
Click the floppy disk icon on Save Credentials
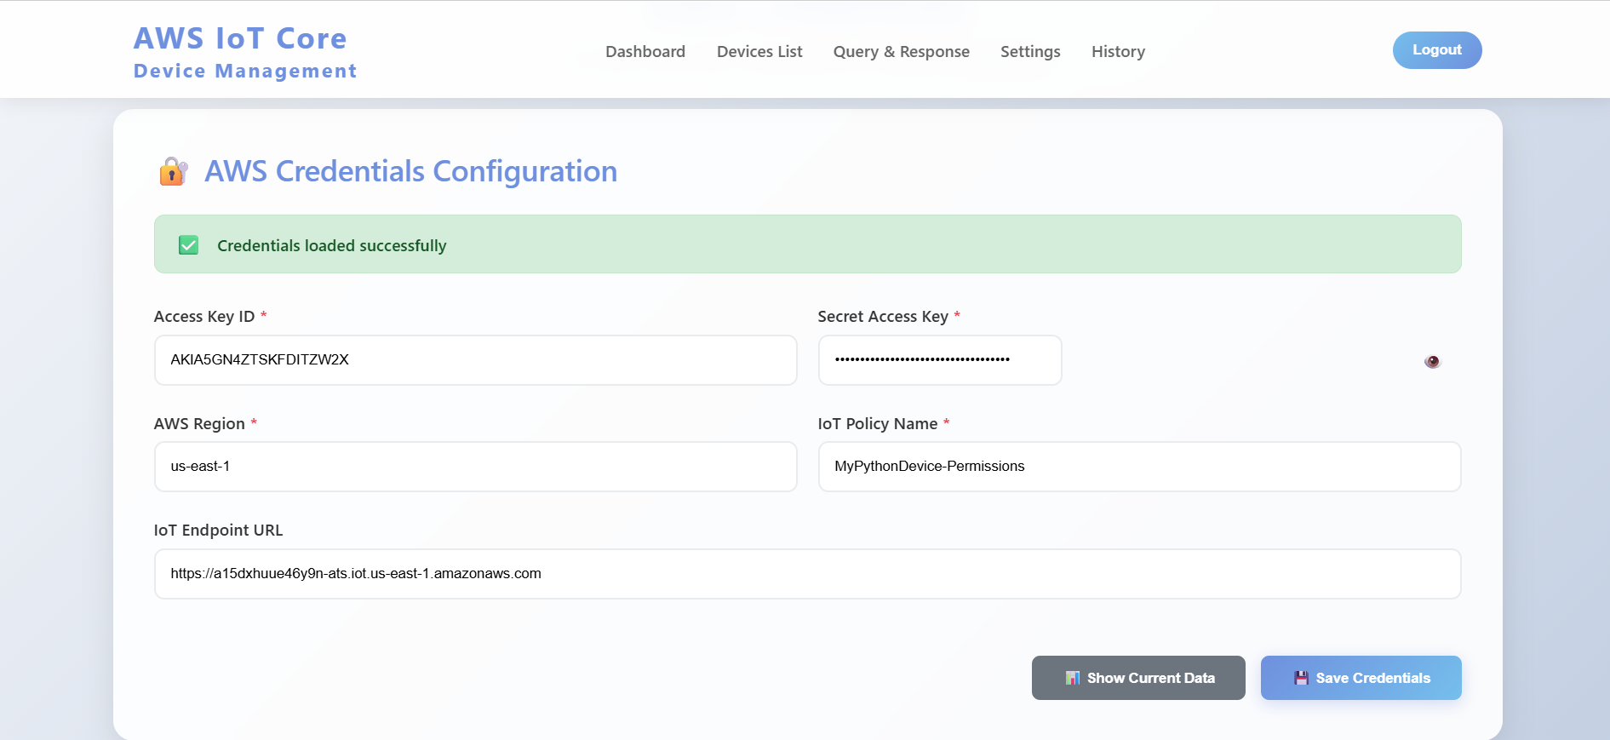(x=1301, y=678)
